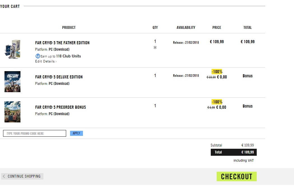The image size is (294, 193).
Task: Open the Father Edition product thumbnail
Action: tap(12, 49)
